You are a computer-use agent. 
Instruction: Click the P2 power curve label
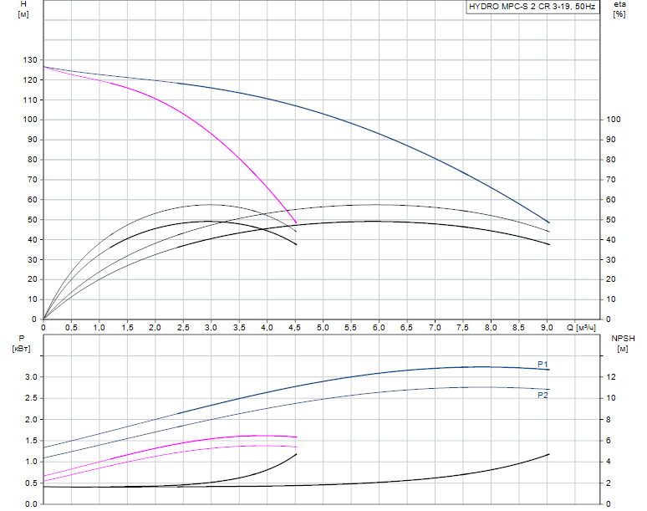(x=543, y=394)
